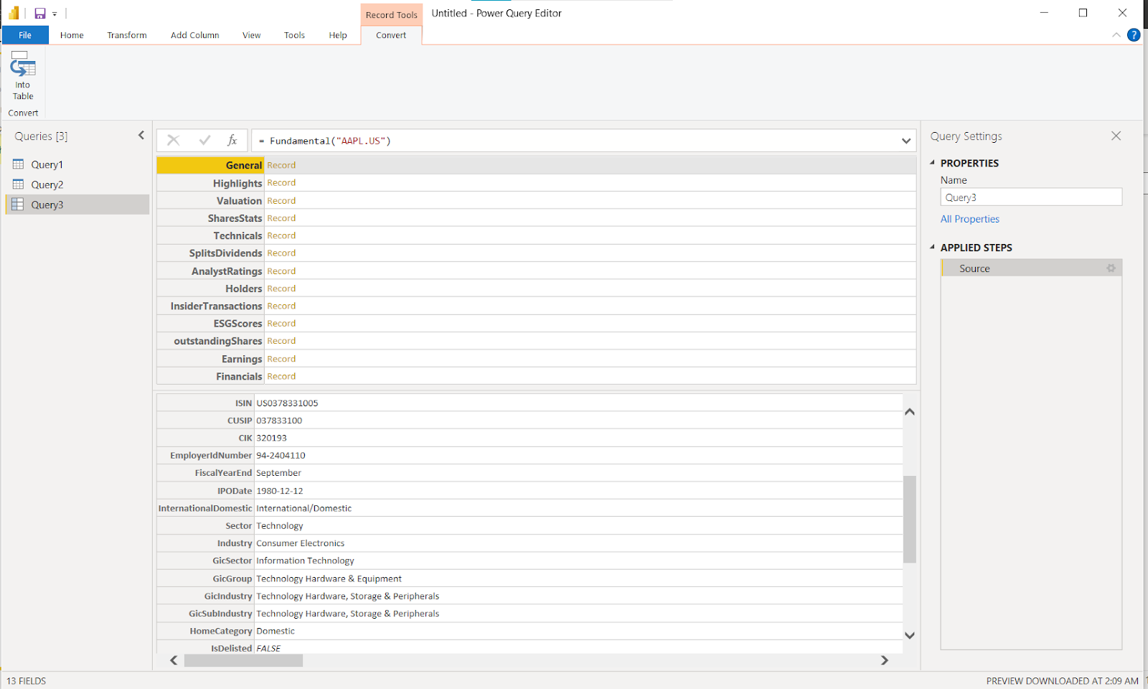Open the Financials Record link

[281, 376]
